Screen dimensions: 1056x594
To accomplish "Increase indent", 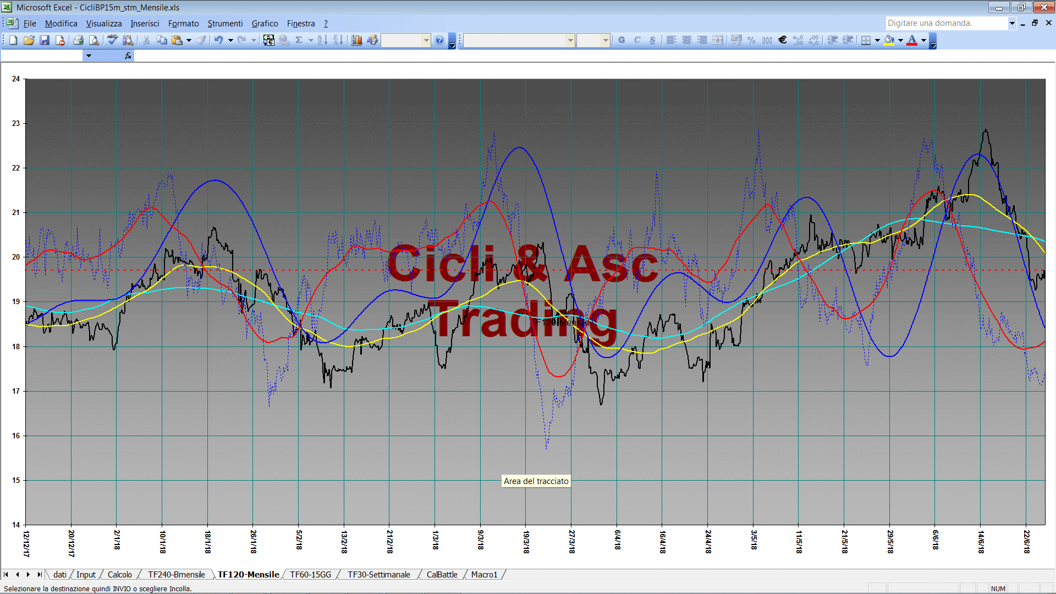I will click(x=848, y=40).
